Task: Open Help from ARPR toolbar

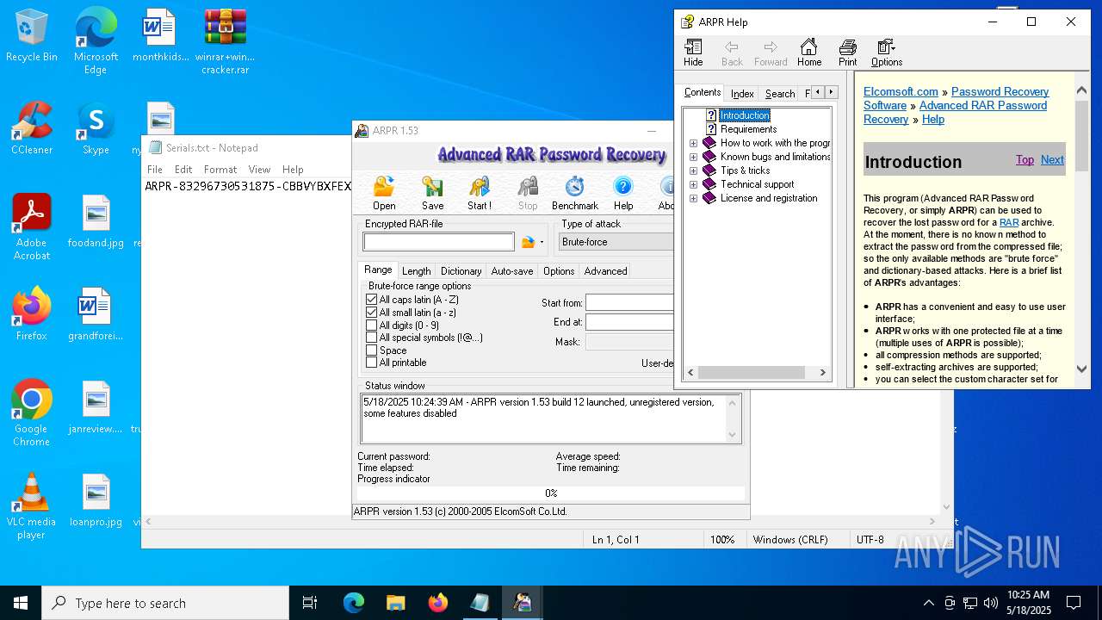Action: coord(623,193)
